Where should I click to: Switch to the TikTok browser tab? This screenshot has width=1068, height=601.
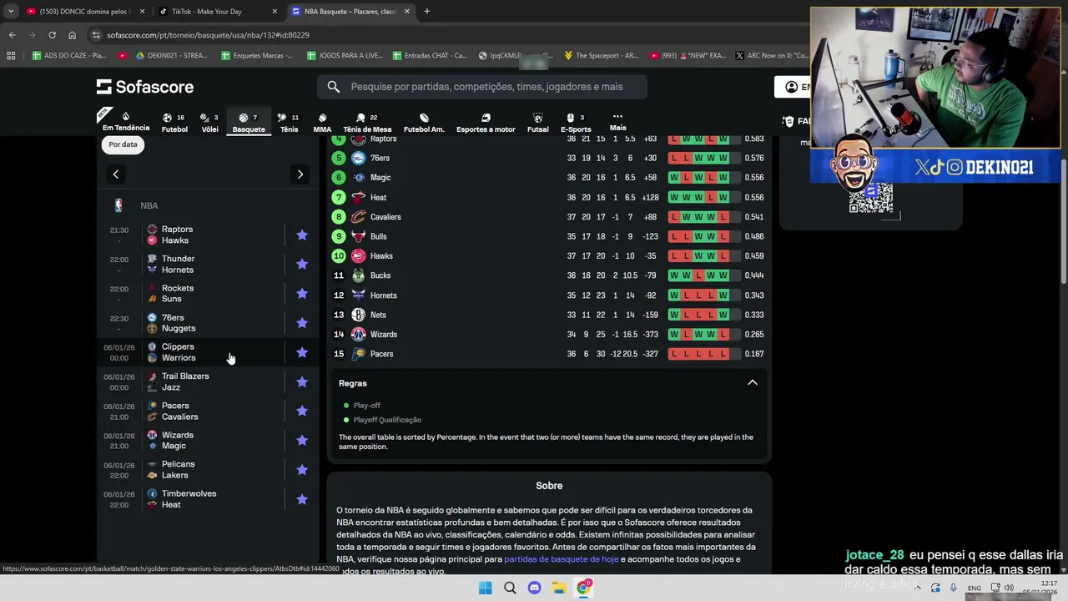pos(217,12)
